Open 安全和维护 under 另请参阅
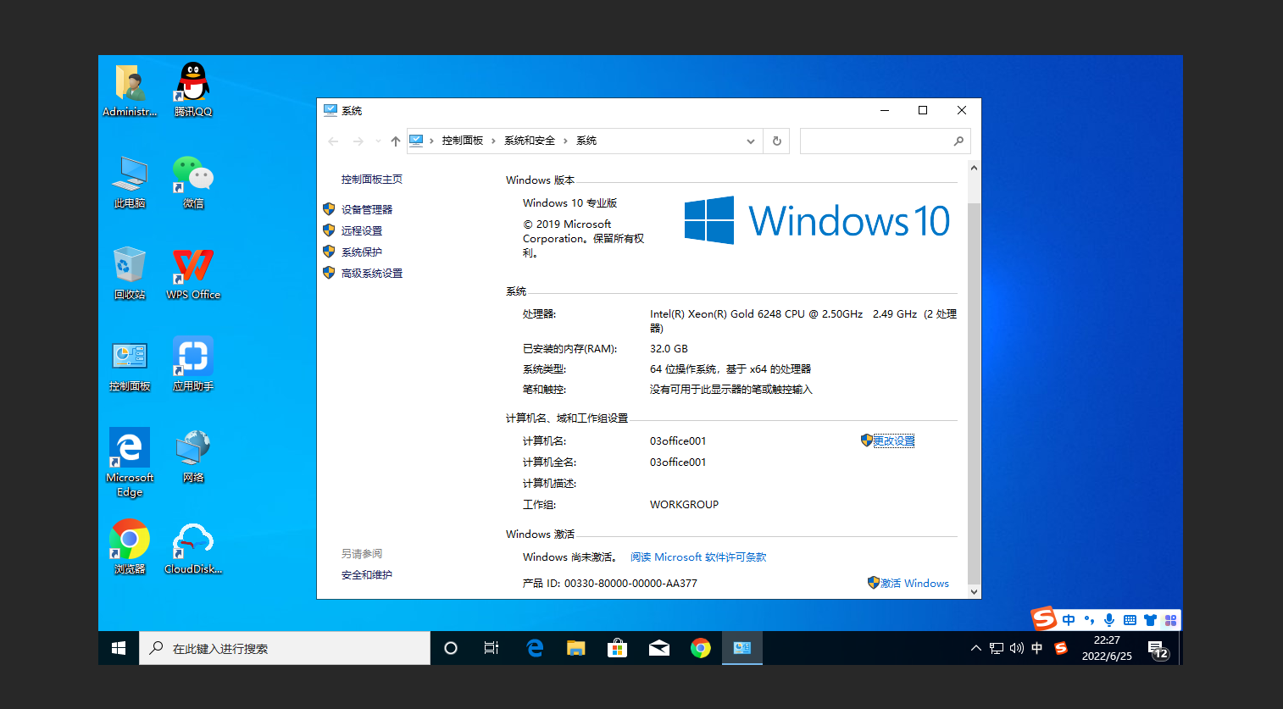The width and height of the screenshot is (1283, 709). (x=367, y=575)
